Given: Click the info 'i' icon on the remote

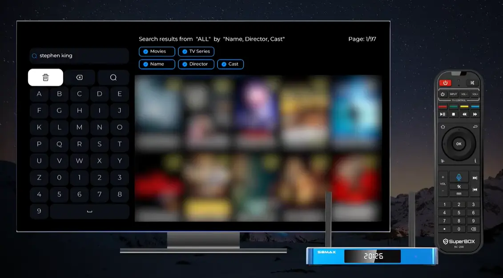Looking at the screenshot, I should [475, 161].
